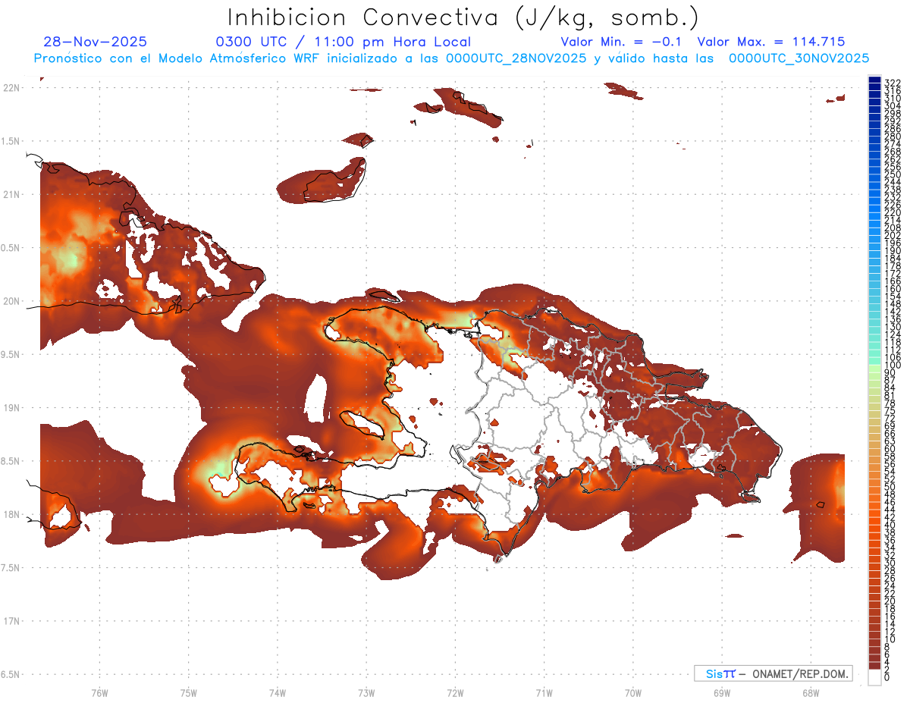Click the "75W" longitude label

click(188, 692)
